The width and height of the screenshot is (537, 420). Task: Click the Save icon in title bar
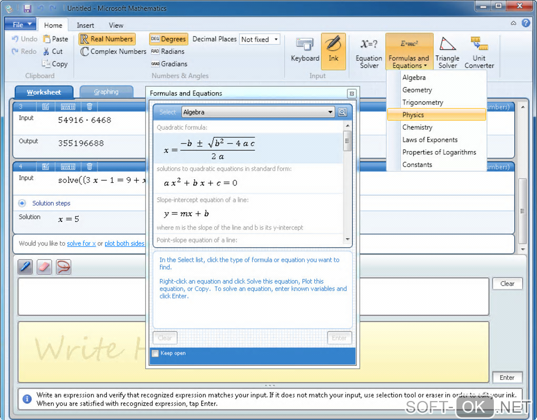tap(27, 8)
